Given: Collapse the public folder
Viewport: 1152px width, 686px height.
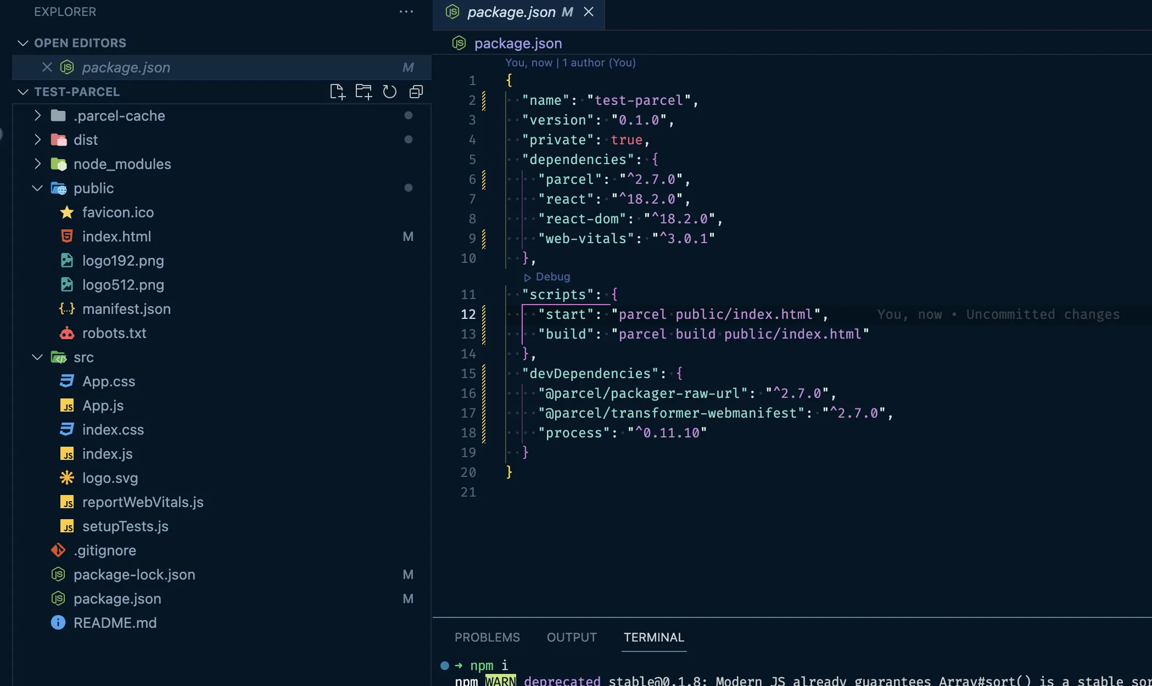Looking at the screenshot, I should pyautogui.click(x=37, y=188).
